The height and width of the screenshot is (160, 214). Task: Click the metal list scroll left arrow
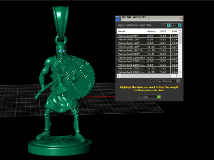(119, 76)
